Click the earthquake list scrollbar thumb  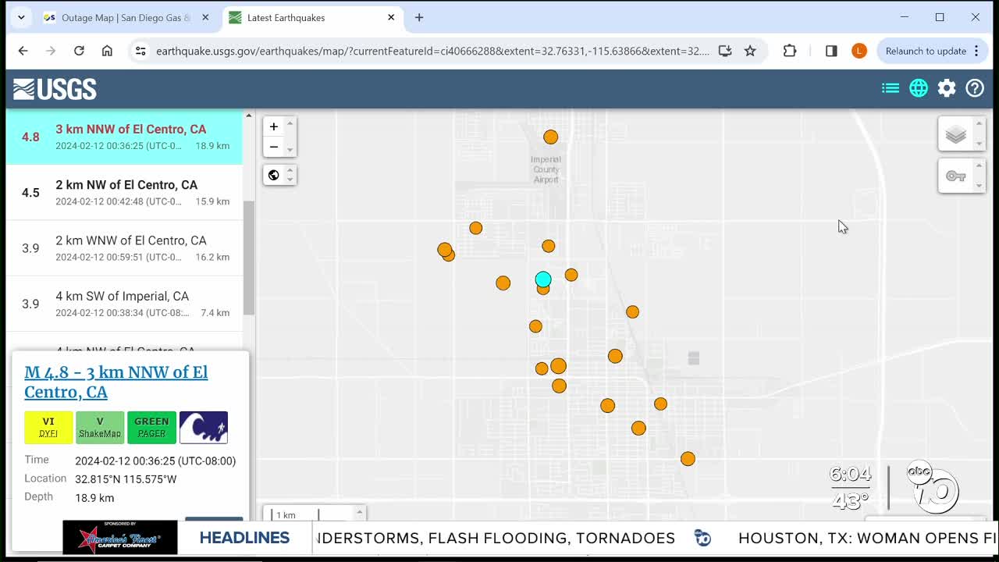pyautogui.click(x=249, y=258)
